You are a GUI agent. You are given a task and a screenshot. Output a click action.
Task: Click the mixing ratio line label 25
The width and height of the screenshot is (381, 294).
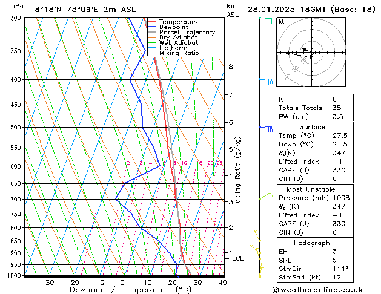click(220, 163)
